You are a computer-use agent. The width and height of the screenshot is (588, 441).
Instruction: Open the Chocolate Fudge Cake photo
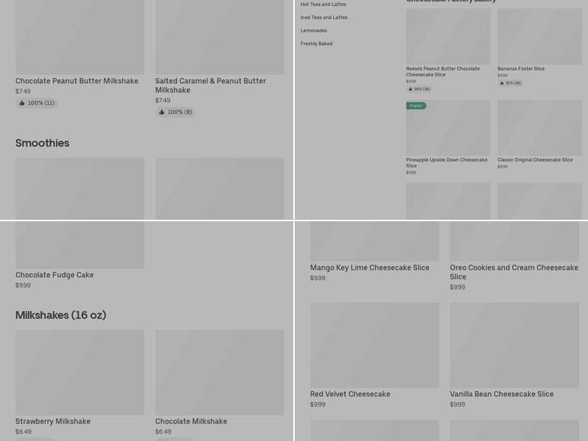(x=80, y=245)
